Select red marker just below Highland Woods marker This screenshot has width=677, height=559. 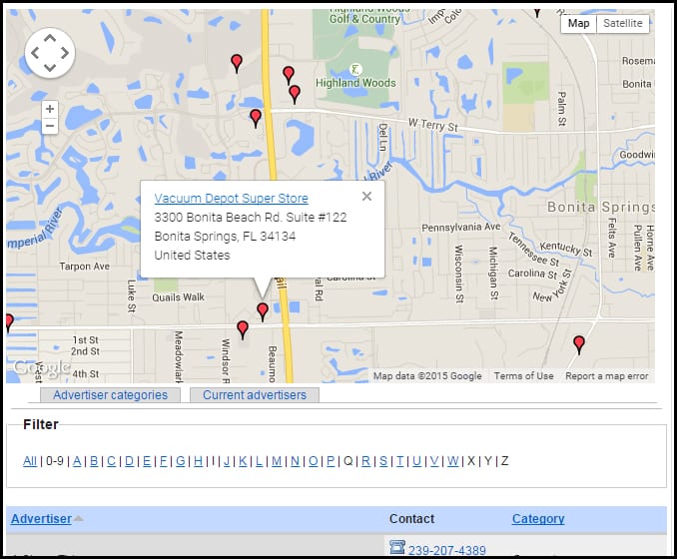(x=295, y=95)
